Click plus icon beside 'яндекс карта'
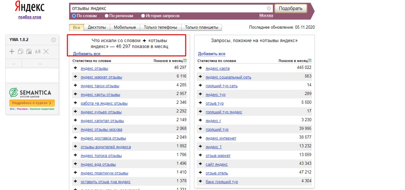The image size is (405, 190). point(200,68)
